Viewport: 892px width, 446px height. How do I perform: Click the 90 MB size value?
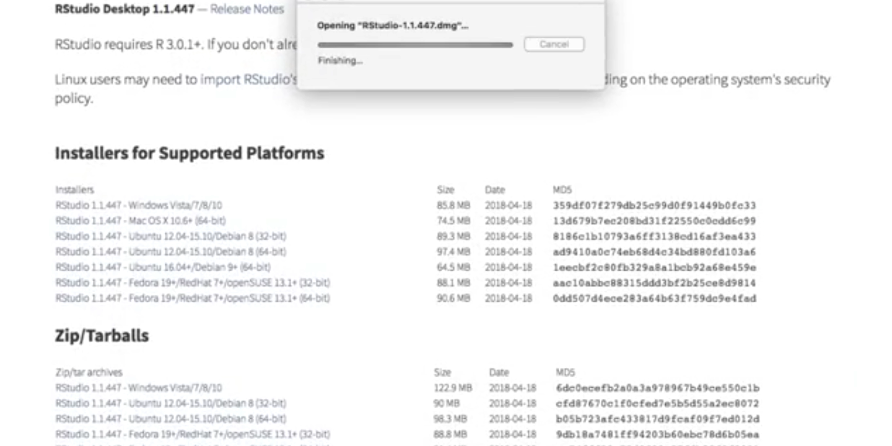(447, 403)
